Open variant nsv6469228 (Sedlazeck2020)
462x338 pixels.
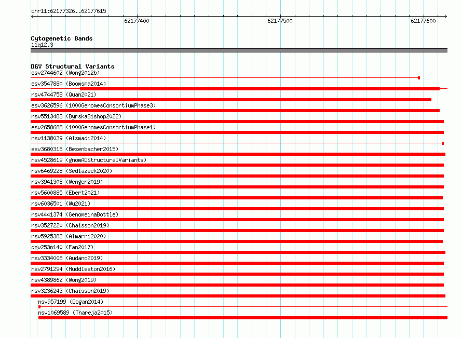[x=72, y=171]
